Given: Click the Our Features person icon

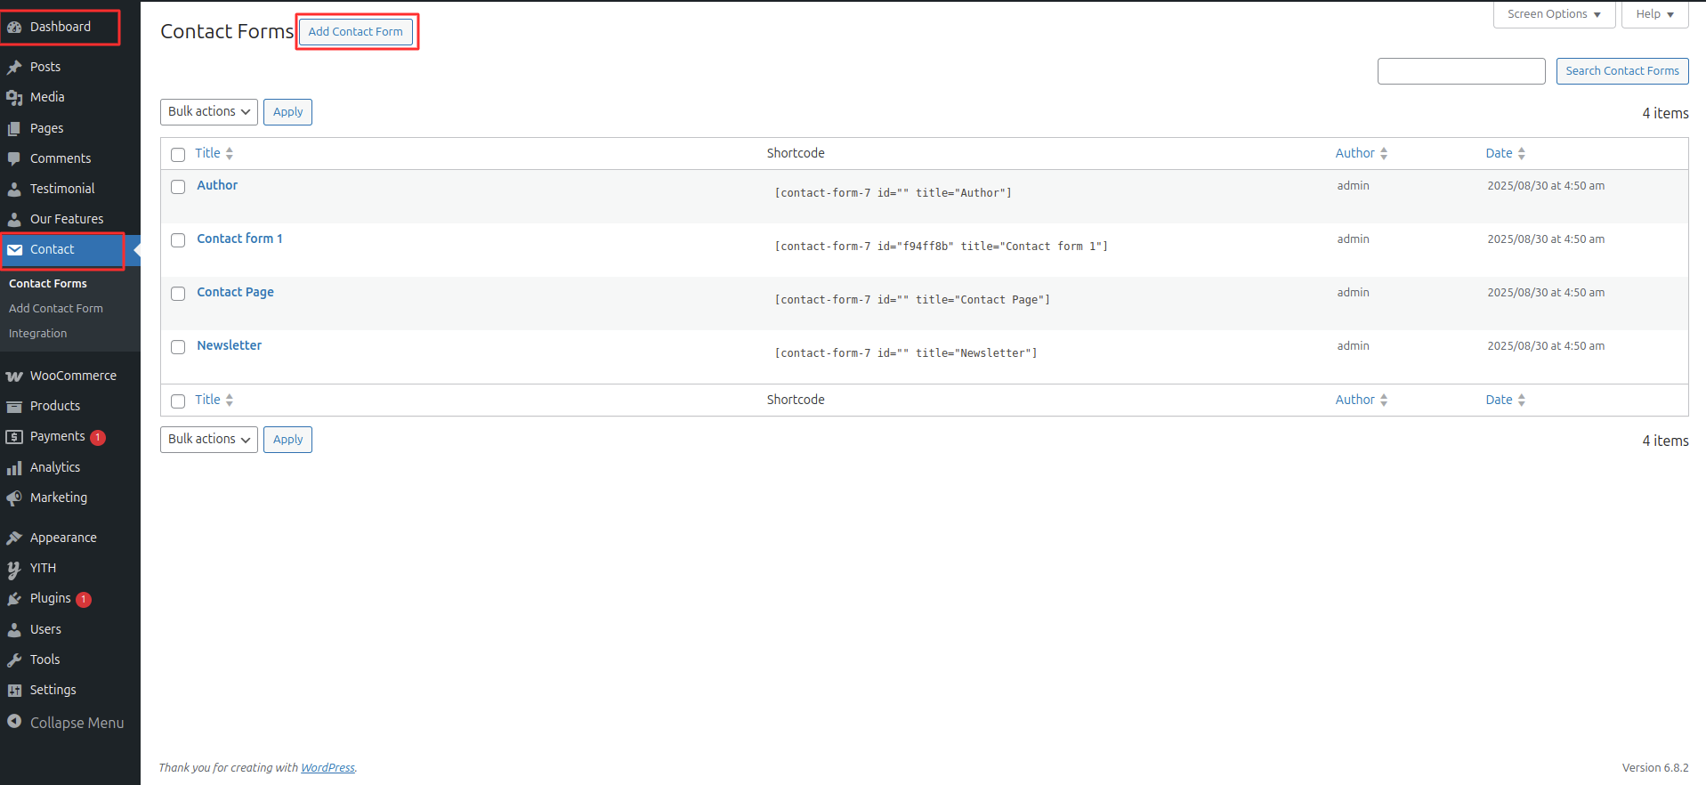Looking at the screenshot, I should click(14, 219).
